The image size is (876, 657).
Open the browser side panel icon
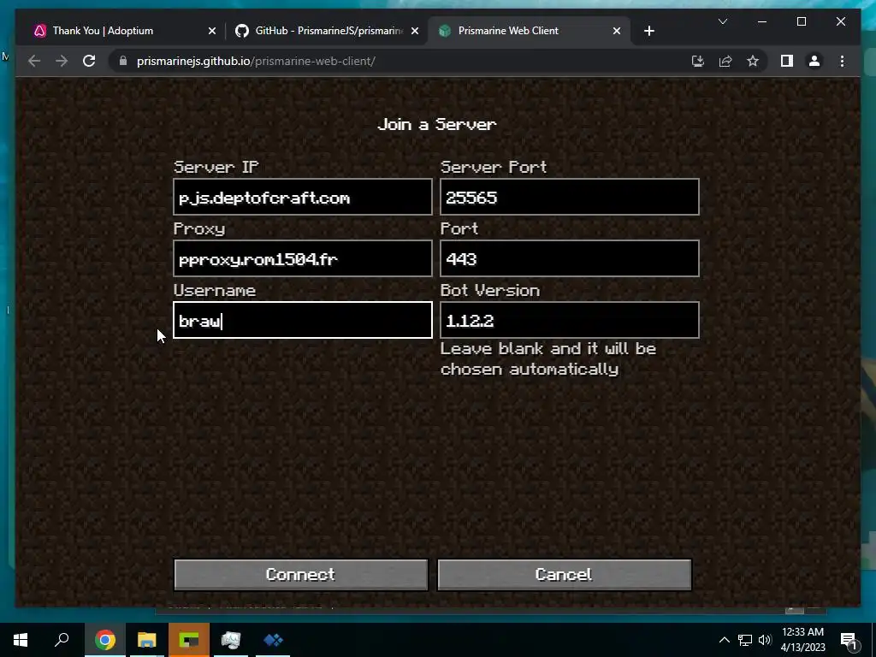pyautogui.click(x=787, y=61)
